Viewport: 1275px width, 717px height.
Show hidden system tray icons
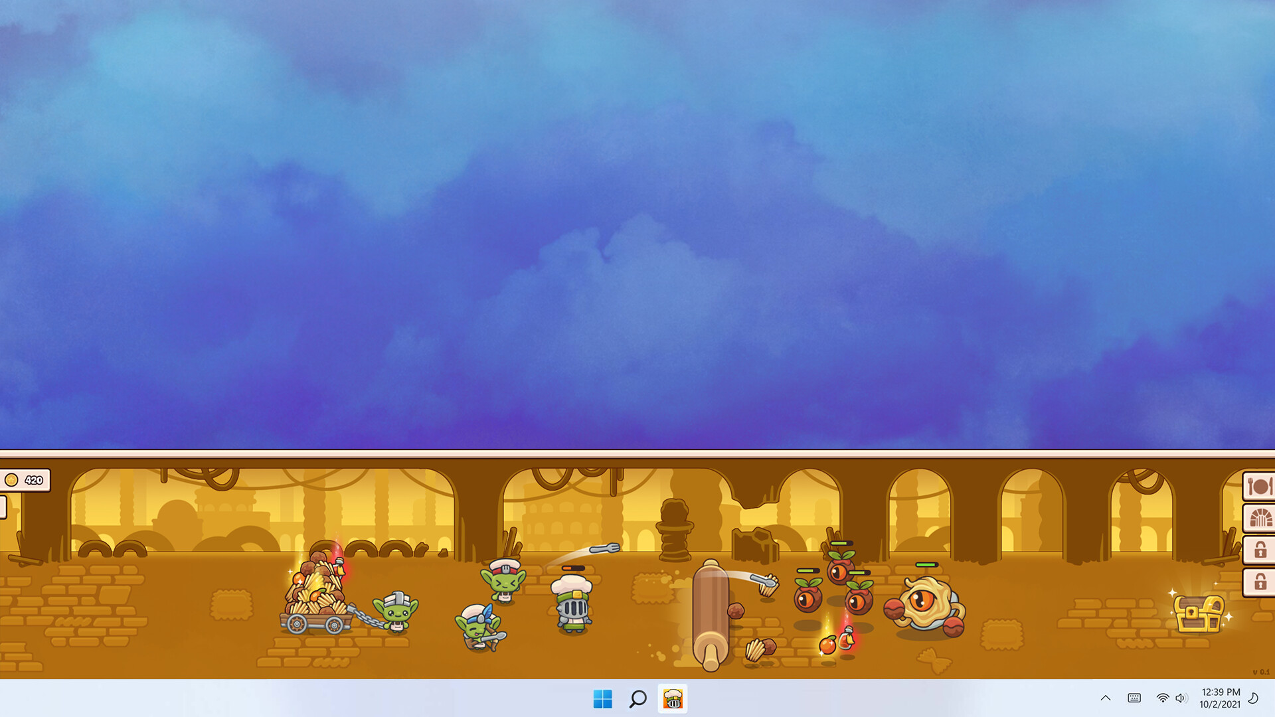click(x=1106, y=698)
